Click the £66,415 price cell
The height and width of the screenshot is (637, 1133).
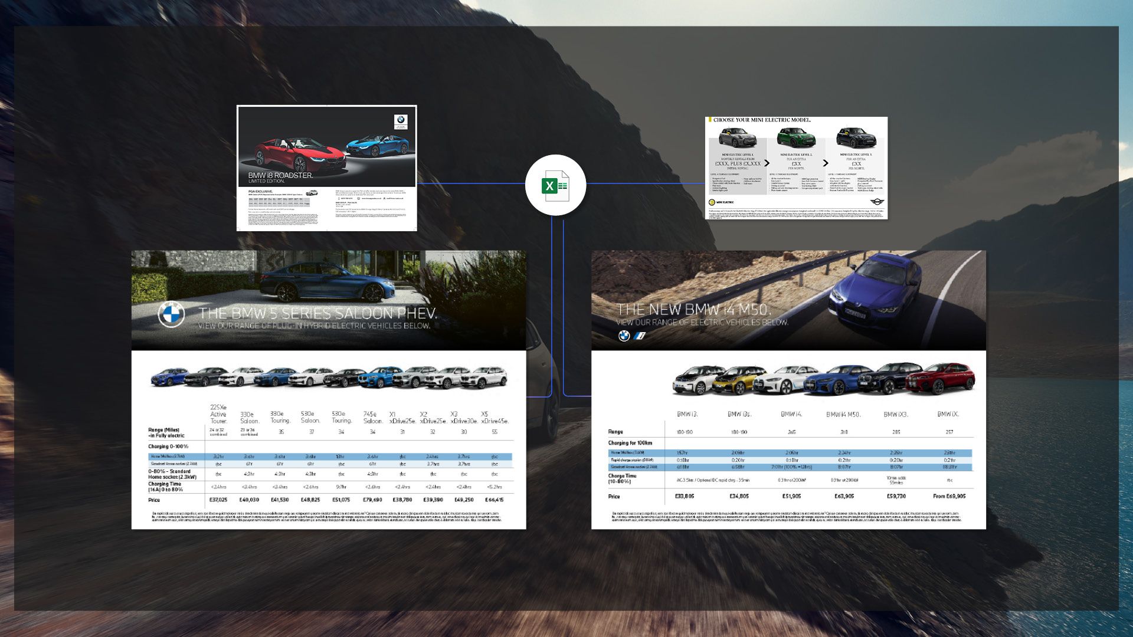[495, 500]
